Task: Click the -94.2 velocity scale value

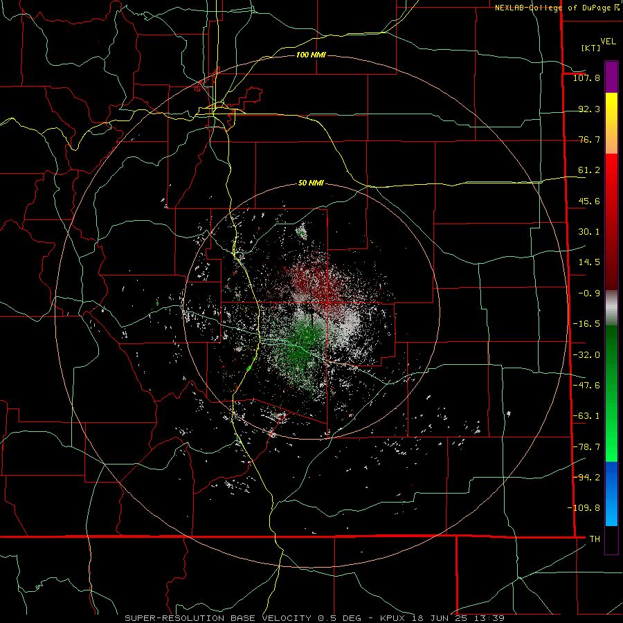Action: click(586, 477)
